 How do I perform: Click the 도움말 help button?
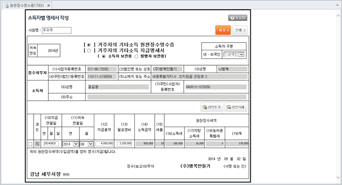tap(238, 18)
